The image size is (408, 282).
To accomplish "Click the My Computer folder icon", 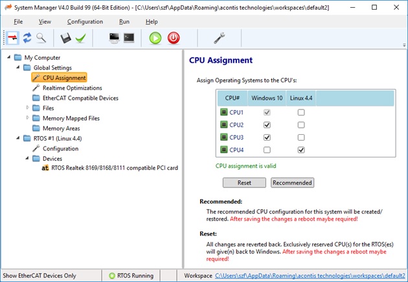I will click(x=17, y=57).
